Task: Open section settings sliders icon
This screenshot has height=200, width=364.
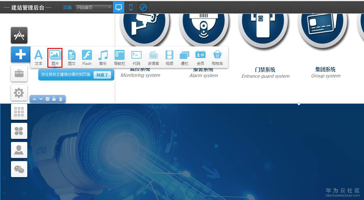Action: click(x=48, y=99)
